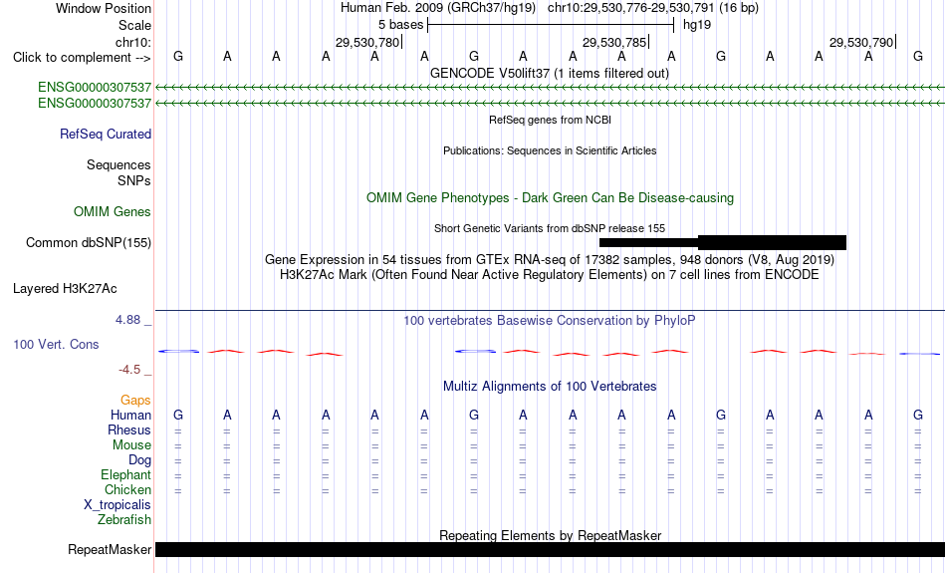Click the Human Feb. 2009 (GRCh37/hg19) title
The image size is (946, 573).
[437, 8]
